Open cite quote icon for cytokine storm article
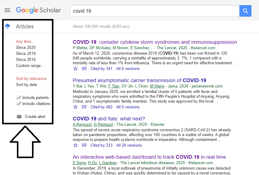This screenshot has width=259, height=175. 84,68
